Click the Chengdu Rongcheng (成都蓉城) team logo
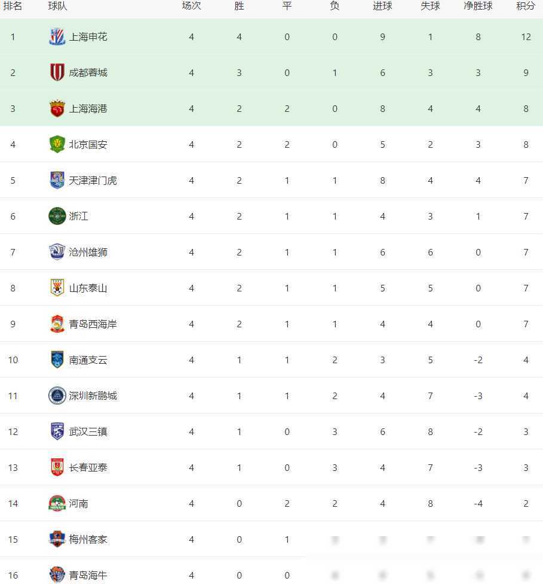Viewport: 543px width, 584px height. pos(57,72)
